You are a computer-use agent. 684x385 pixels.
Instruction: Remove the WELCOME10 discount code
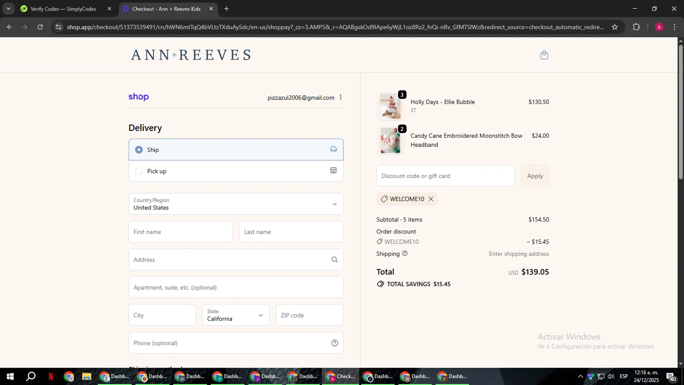[x=430, y=199]
